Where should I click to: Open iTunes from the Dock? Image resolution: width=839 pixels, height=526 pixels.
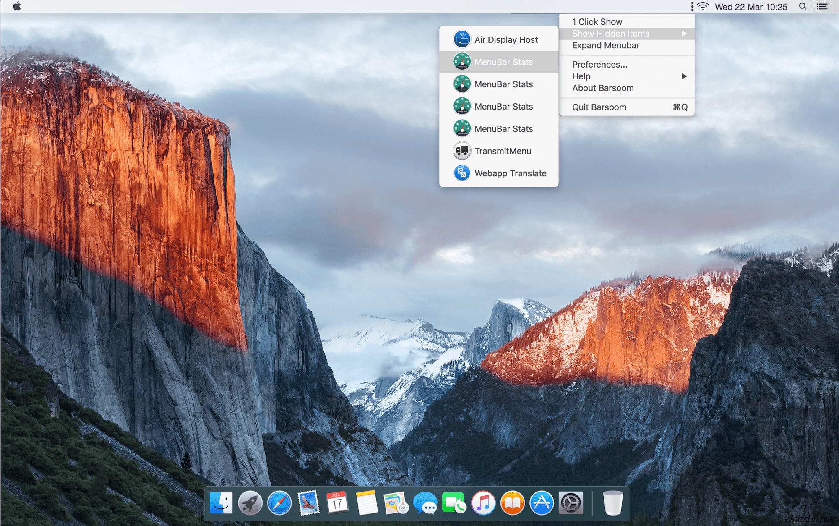483,503
